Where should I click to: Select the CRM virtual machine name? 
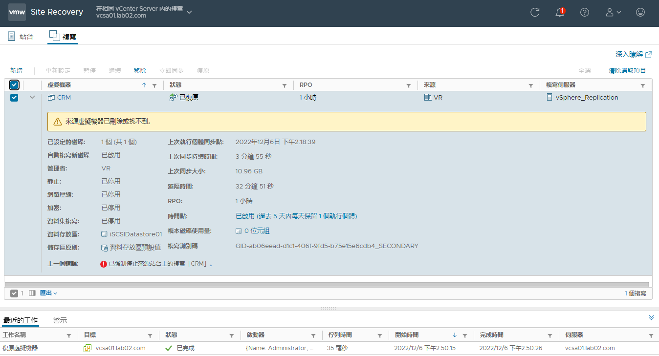click(64, 98)
